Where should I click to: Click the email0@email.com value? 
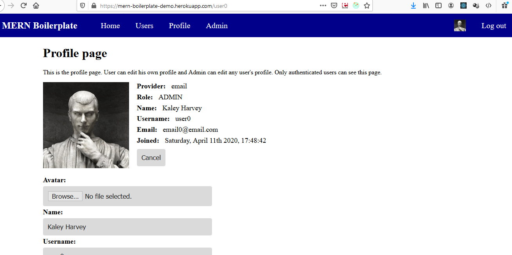(x=190, y=129)
